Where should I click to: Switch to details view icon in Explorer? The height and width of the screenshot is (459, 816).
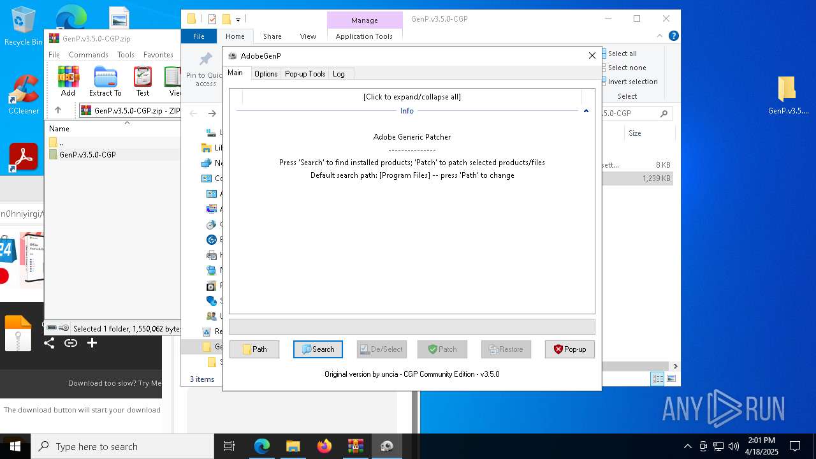pyautogui.click(x=657, y=379)
